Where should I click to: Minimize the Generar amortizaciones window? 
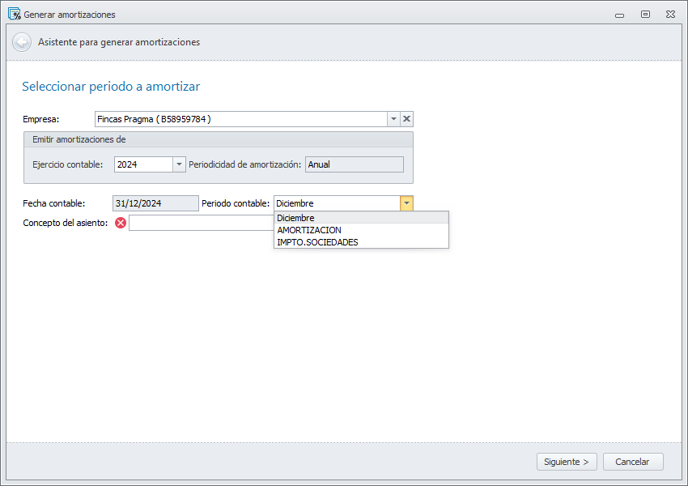[619, 15]
